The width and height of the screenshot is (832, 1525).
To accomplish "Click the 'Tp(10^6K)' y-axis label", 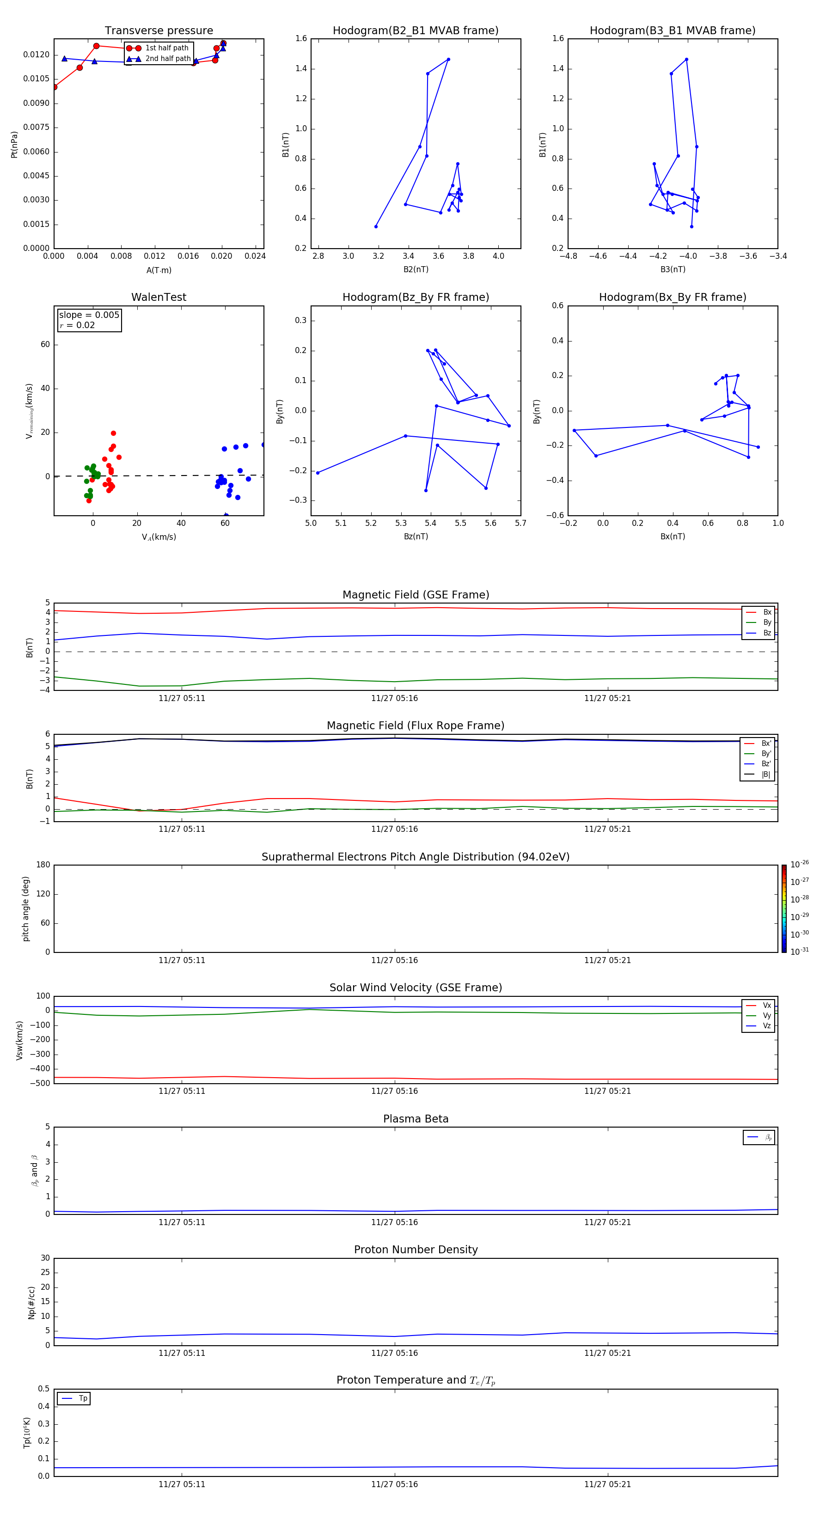I will click(x=27, y=1433).
